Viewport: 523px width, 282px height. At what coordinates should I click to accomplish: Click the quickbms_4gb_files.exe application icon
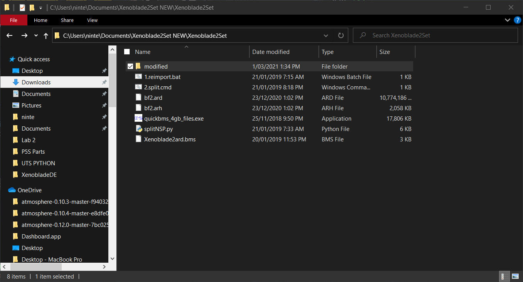[x=138, y=118]
